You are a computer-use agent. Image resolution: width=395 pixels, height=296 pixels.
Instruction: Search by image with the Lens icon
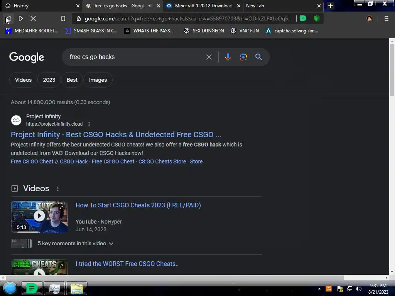point(243,57)
